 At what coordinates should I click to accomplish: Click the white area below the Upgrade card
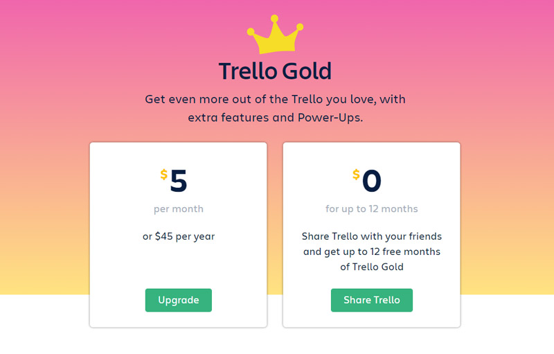coord(179,341)
